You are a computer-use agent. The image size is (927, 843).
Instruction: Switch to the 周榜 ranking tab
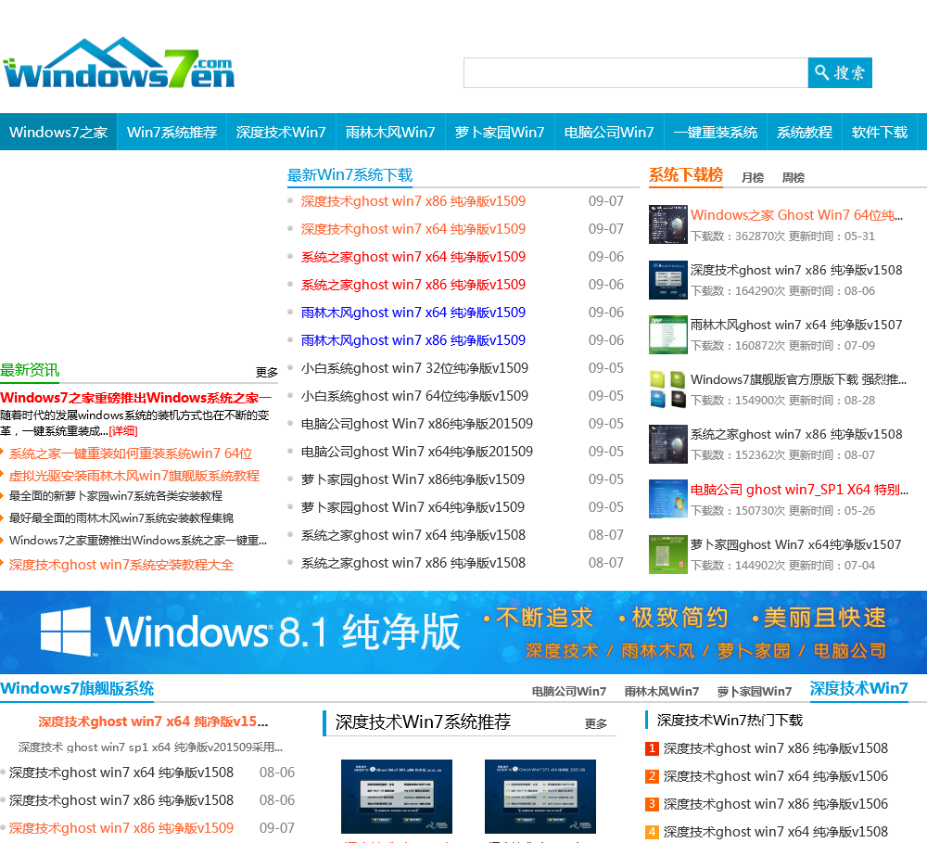coord(793,177)
